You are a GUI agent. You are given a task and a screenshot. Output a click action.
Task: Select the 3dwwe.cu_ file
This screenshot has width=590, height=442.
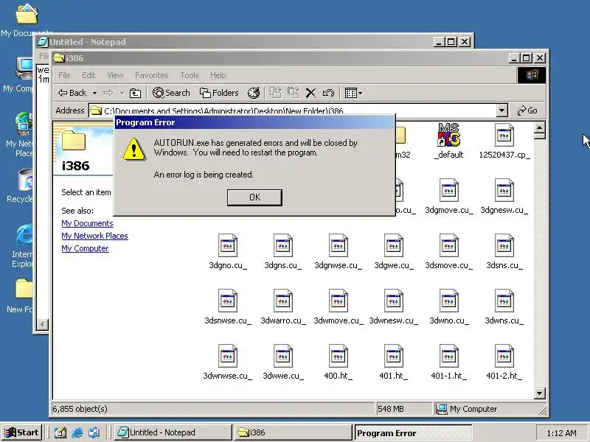283,362
